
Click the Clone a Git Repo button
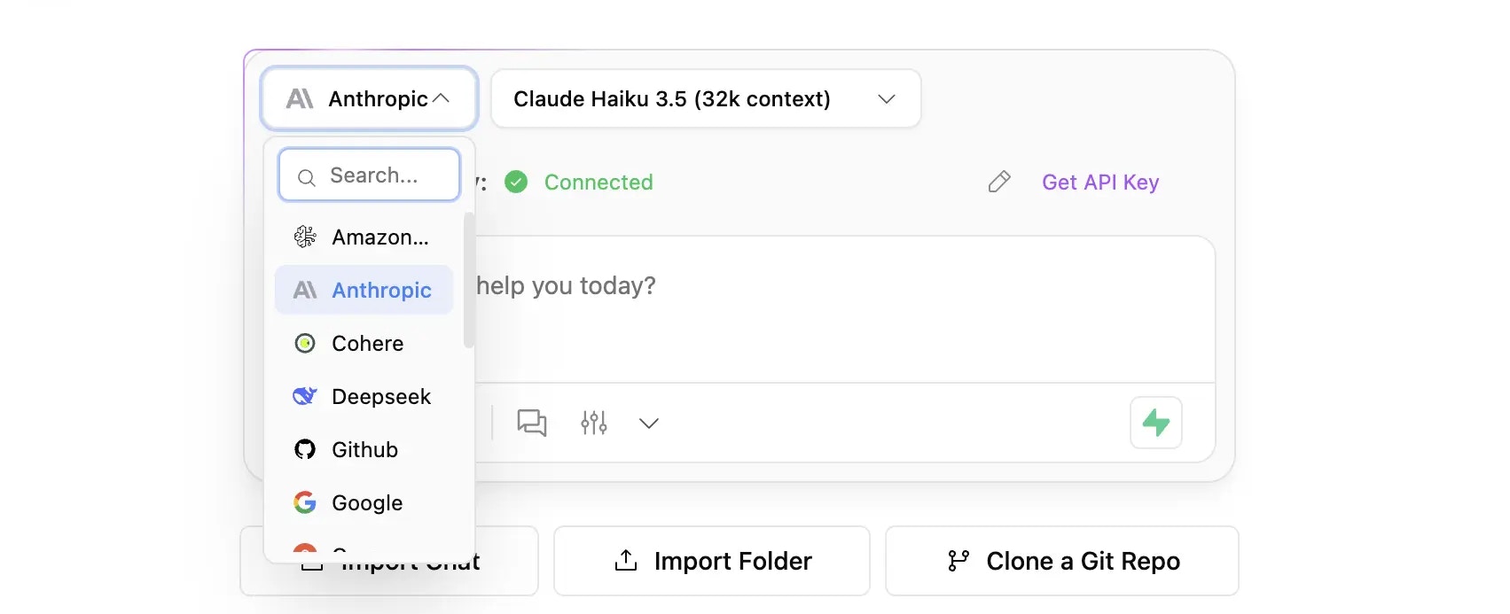coord(1060,561)
